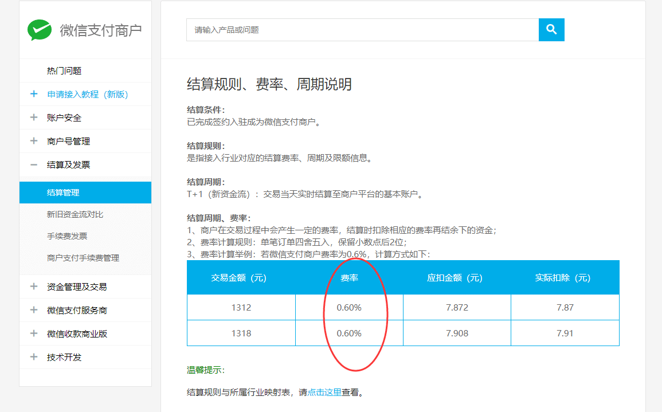Click the green 温馨提示 label
The image size is (662, 412).
pyautogui.click(x=206, y=370)
